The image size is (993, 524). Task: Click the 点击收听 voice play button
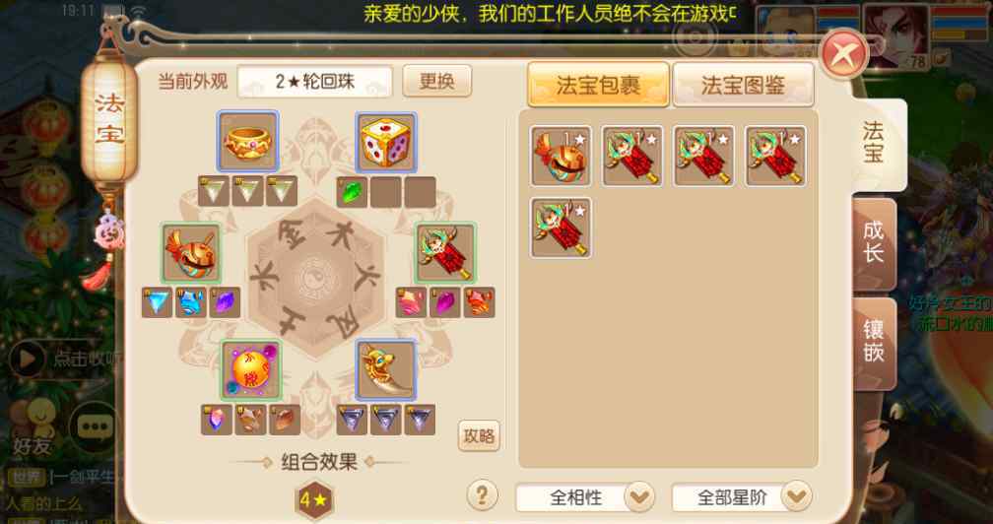(28, 359)
